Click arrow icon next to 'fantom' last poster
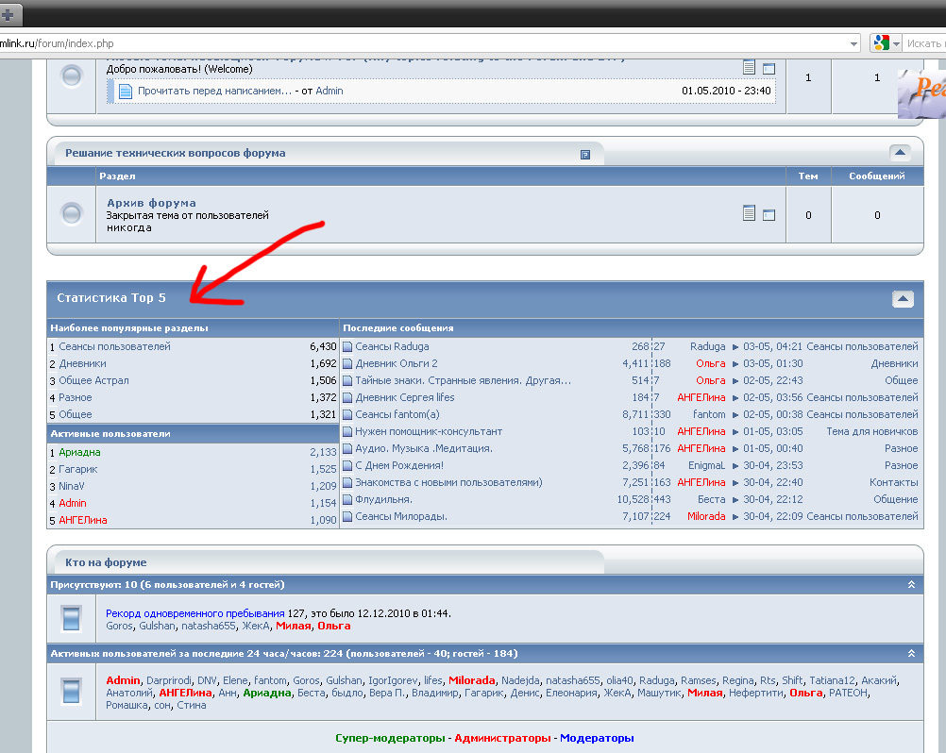 pyautogui.click(x=735, y=414)
